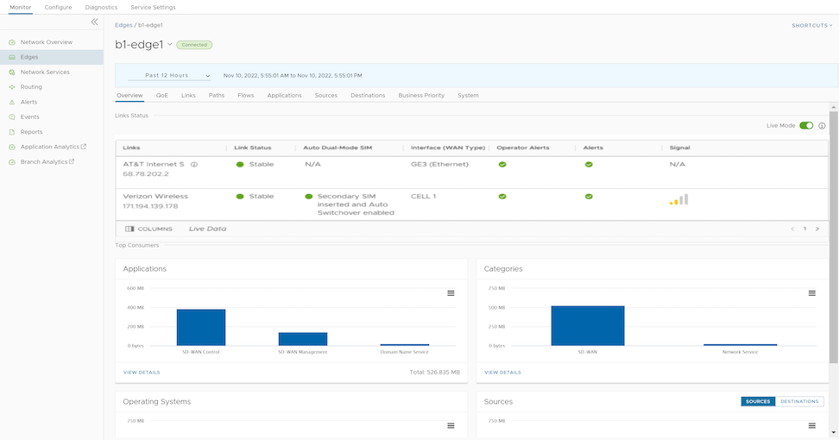Collapse the sidebar with double-chevron icon

tap(94, 22)
